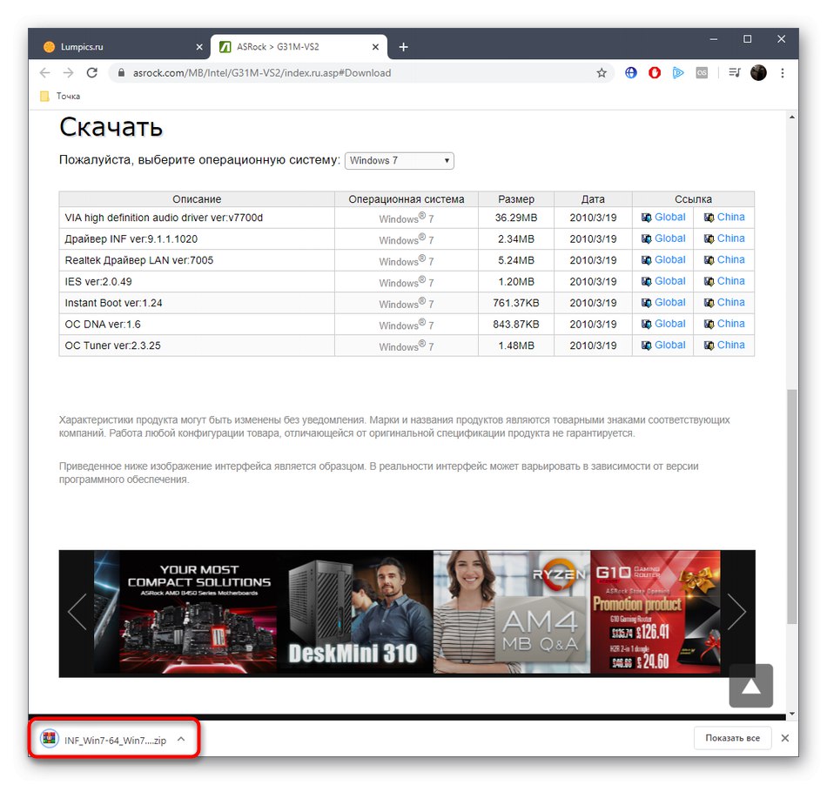Click the Скачать heading
This screenshot has height=785, width=827.
tap(111, 127)
